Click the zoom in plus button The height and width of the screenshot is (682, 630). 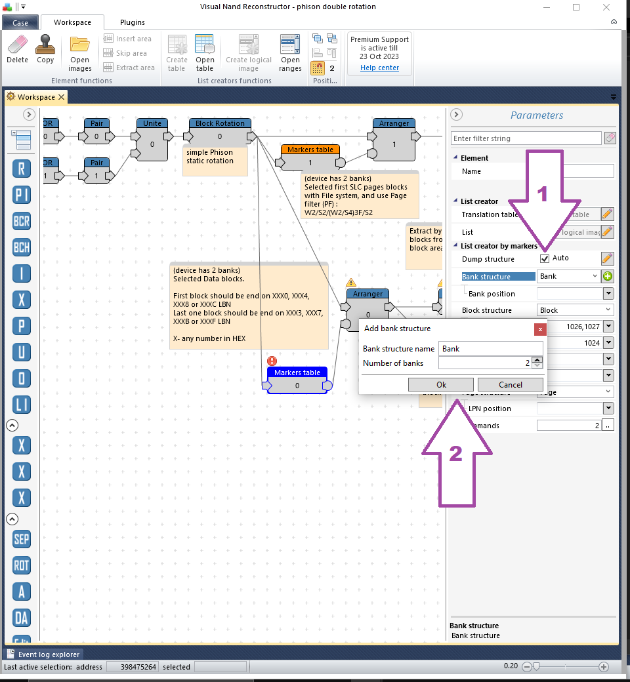pos(604,666)
